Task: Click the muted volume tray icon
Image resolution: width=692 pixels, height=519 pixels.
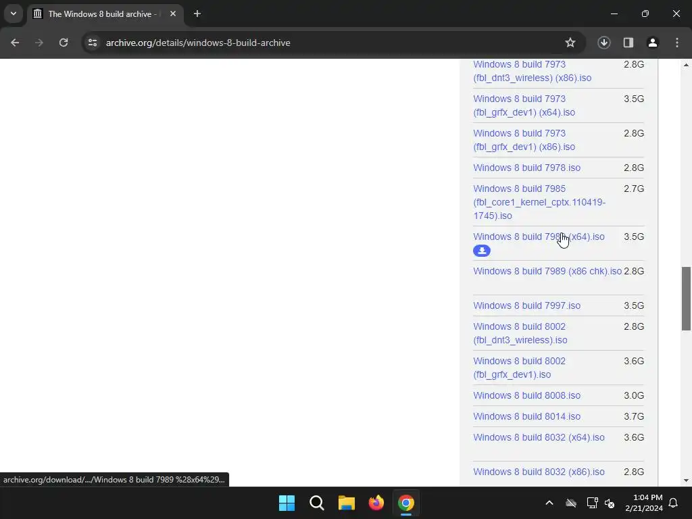Action: pyautogui.click(x=610, y=503)
